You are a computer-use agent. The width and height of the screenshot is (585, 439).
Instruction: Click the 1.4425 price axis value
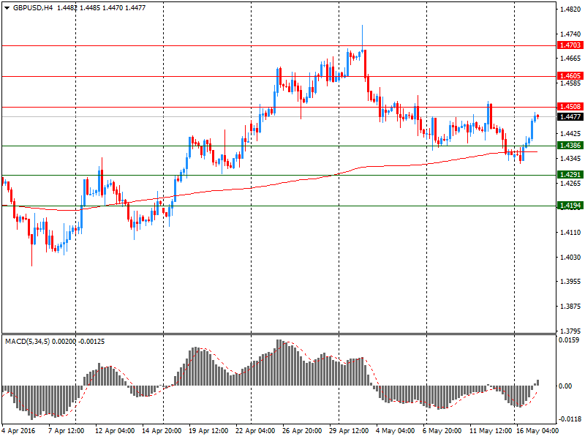570,134
